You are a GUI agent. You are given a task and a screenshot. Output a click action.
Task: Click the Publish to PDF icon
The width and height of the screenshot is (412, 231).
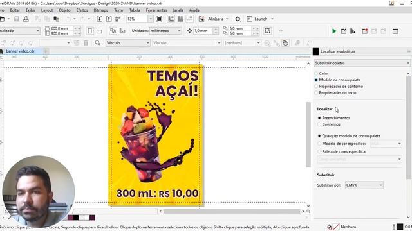point(118,19)
